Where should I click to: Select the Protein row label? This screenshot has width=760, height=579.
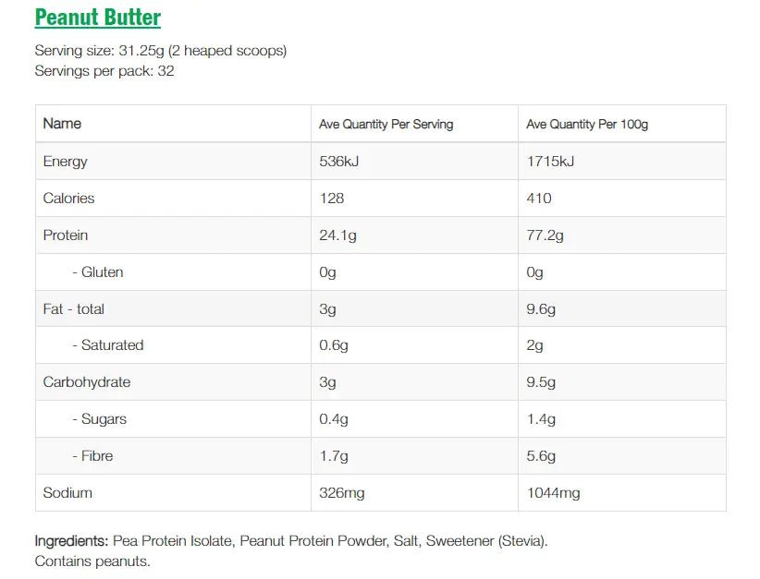coord(66,235)
